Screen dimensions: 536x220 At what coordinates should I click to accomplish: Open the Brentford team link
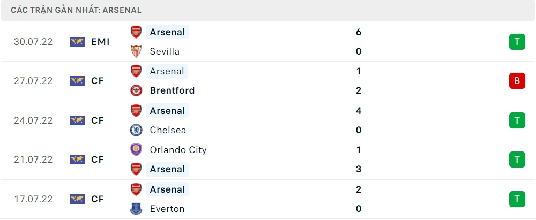[172, 90]
